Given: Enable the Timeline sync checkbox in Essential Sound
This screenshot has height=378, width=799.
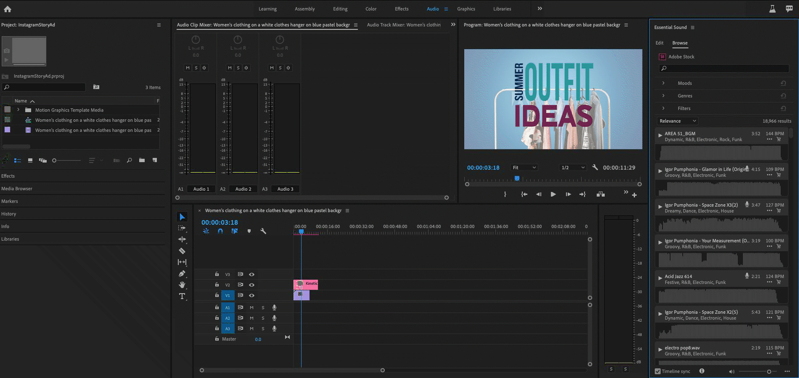Looking at the screenshot, I should click(657, 371).
